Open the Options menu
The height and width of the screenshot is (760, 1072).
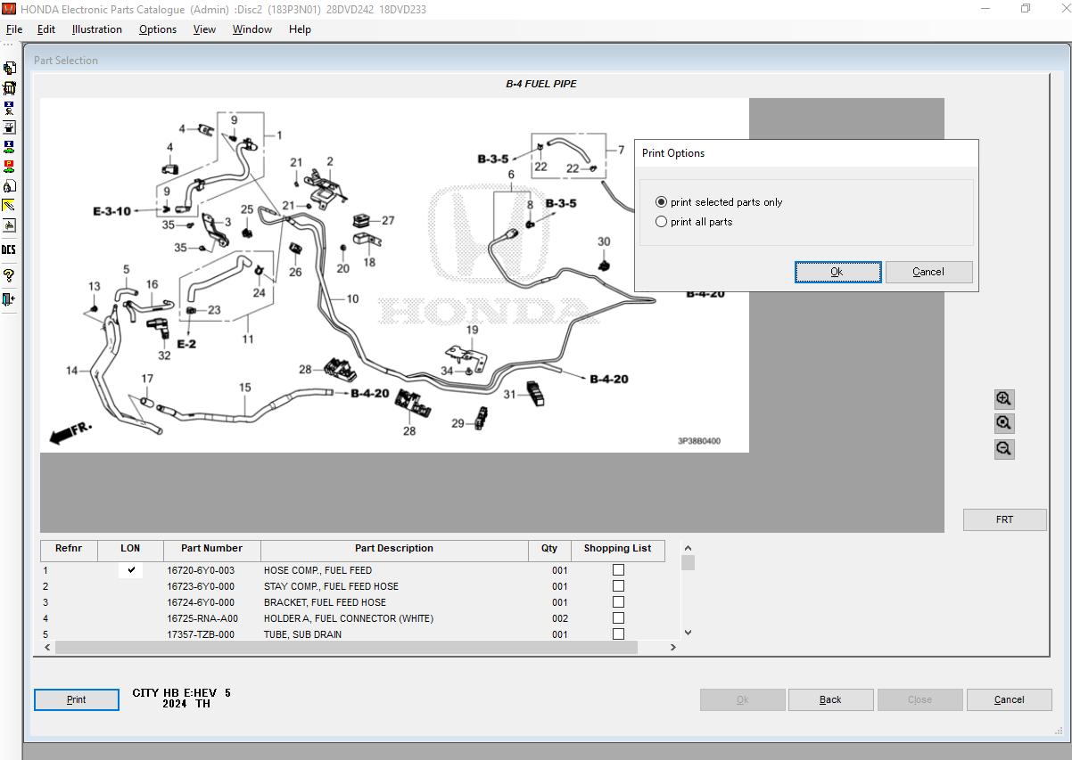click(x=157, y=29)
